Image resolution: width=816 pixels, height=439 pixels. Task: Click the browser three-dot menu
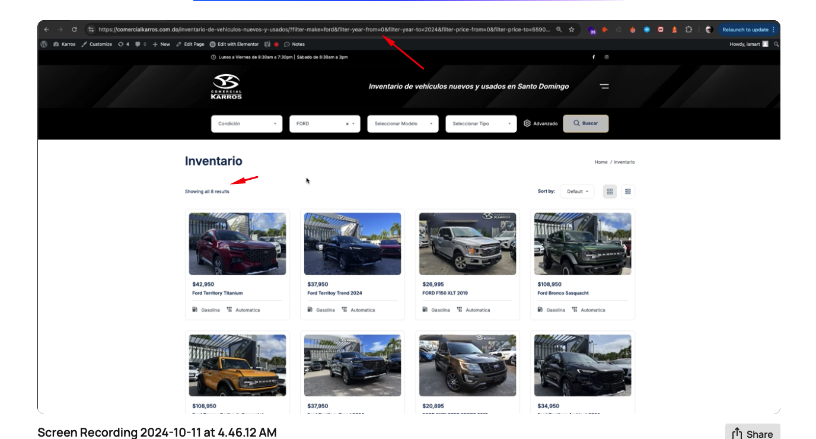click(773, 30)
